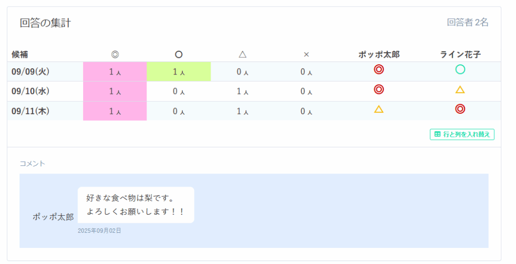Click the green highlighted 1人 cell
Screen dimensions: 516x264
coord(178,72)
